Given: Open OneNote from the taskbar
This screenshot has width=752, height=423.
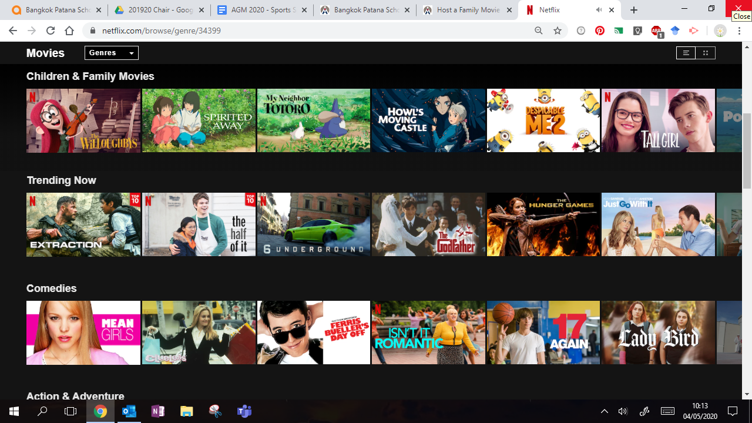Looking at the screenshot, I should 157,411.
